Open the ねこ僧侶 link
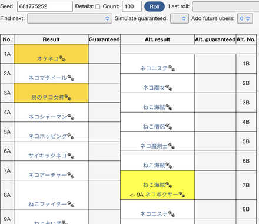Screen dimensions: 259x224 (154, 127)
